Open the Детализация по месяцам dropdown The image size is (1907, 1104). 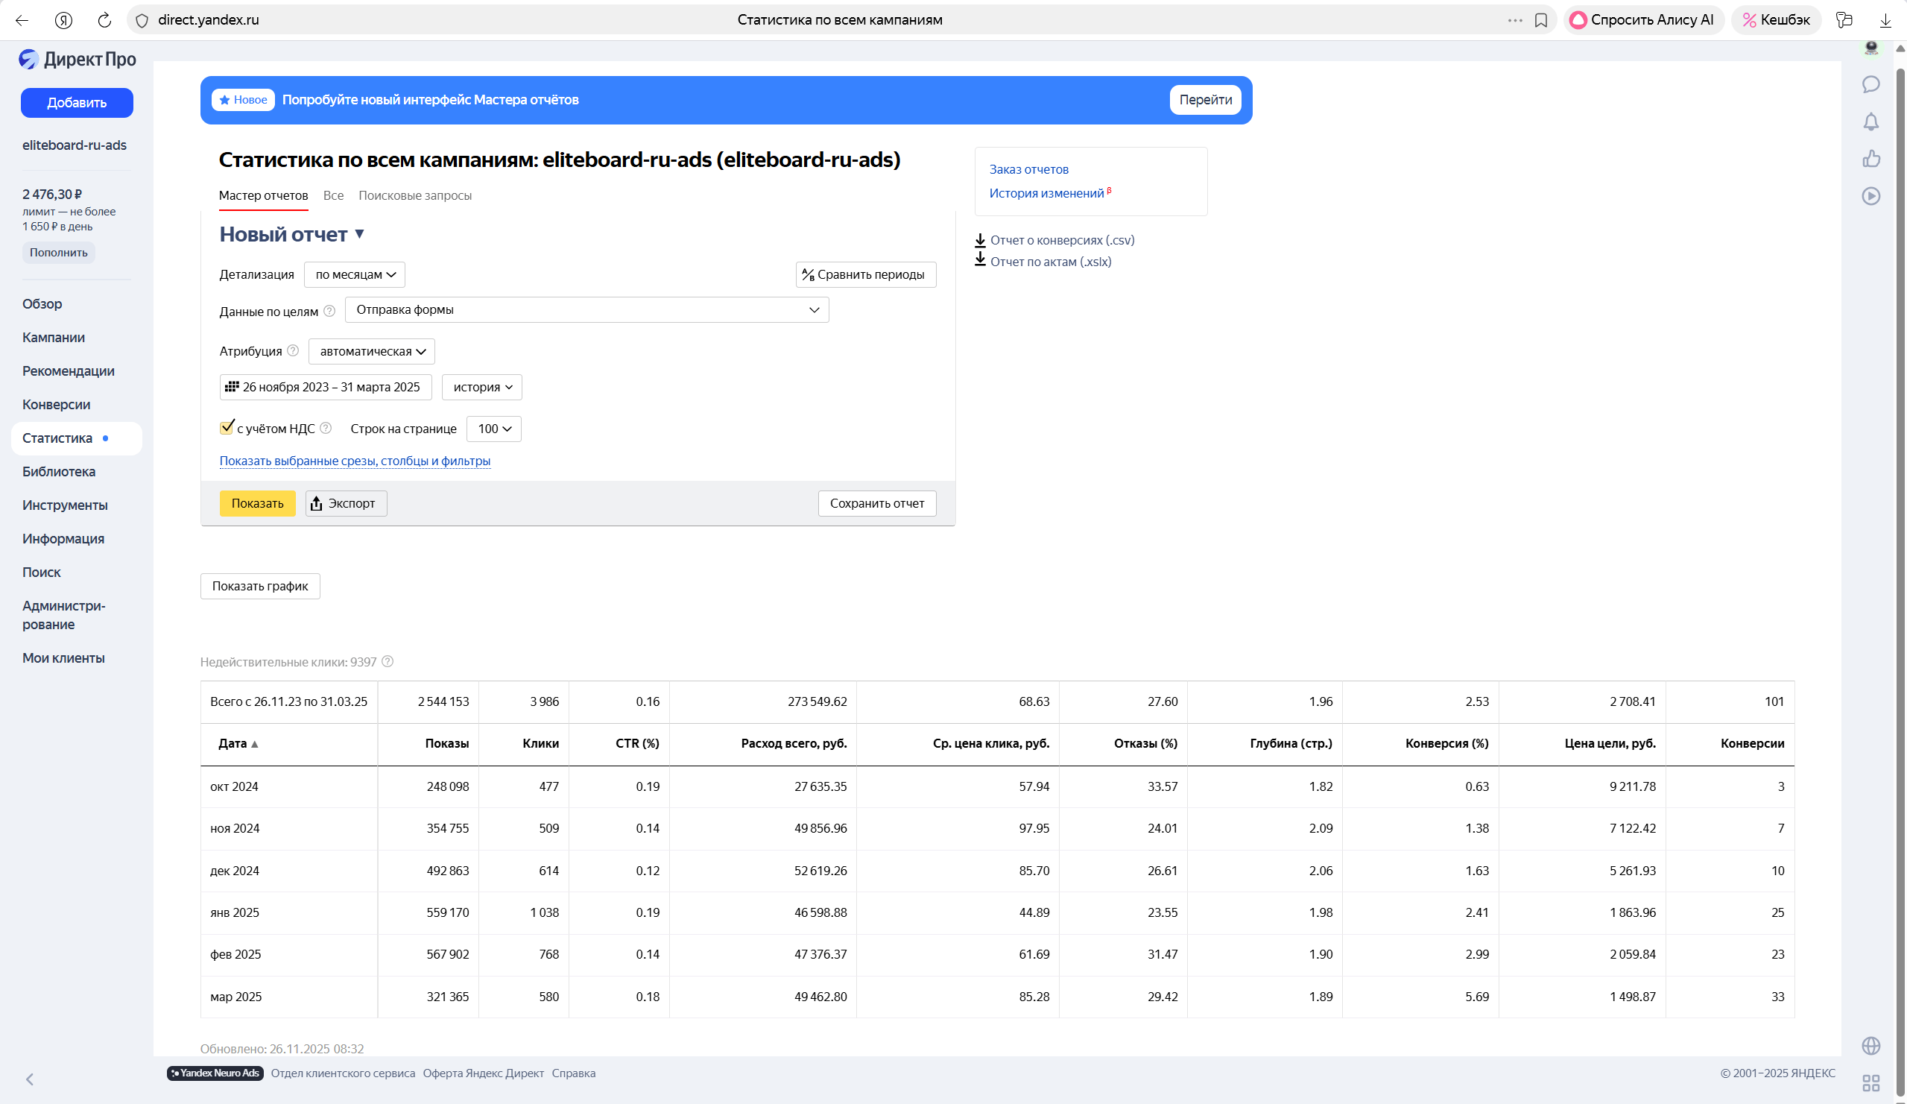pos(354,274)
